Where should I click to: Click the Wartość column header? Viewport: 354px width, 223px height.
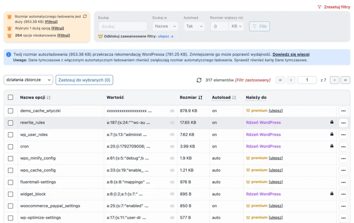pos(115,98)
